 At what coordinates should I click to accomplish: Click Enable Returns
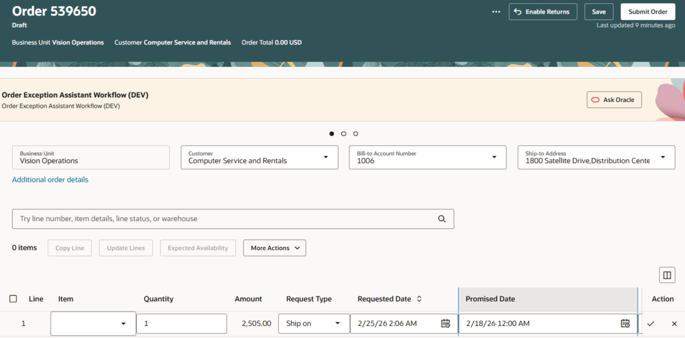coord(543,12)
